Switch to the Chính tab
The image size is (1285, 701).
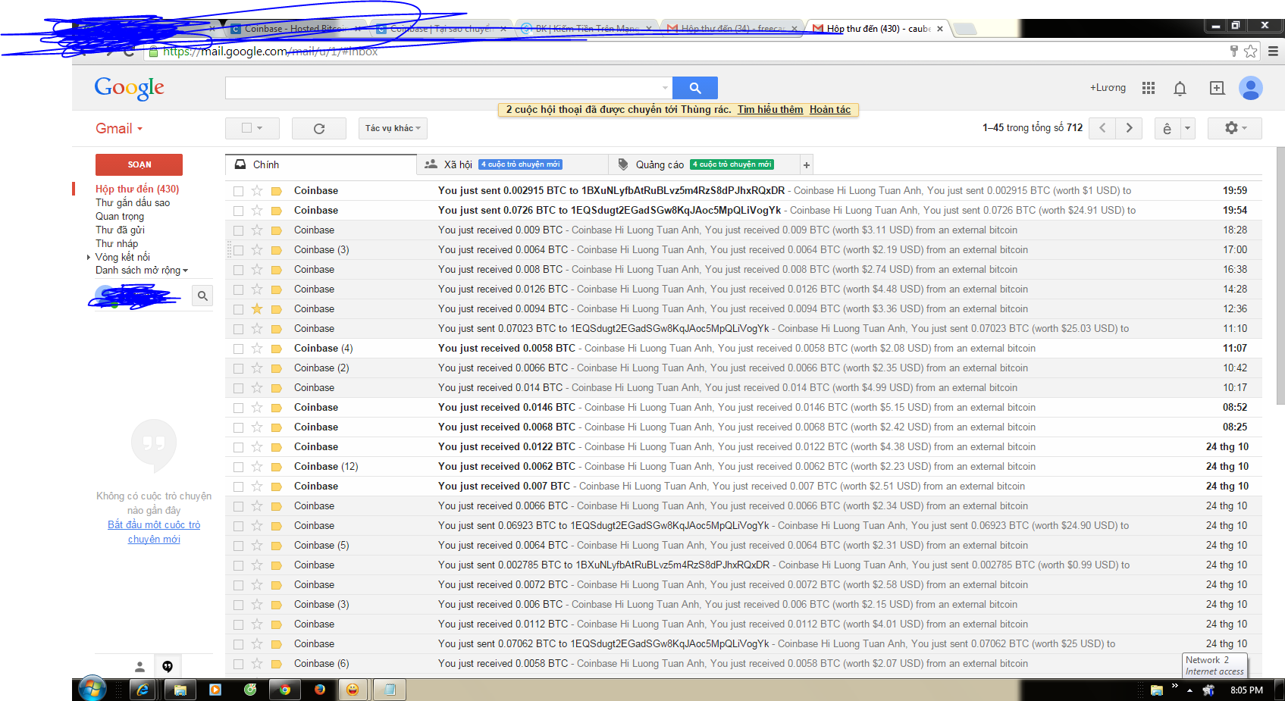point(321,164)
